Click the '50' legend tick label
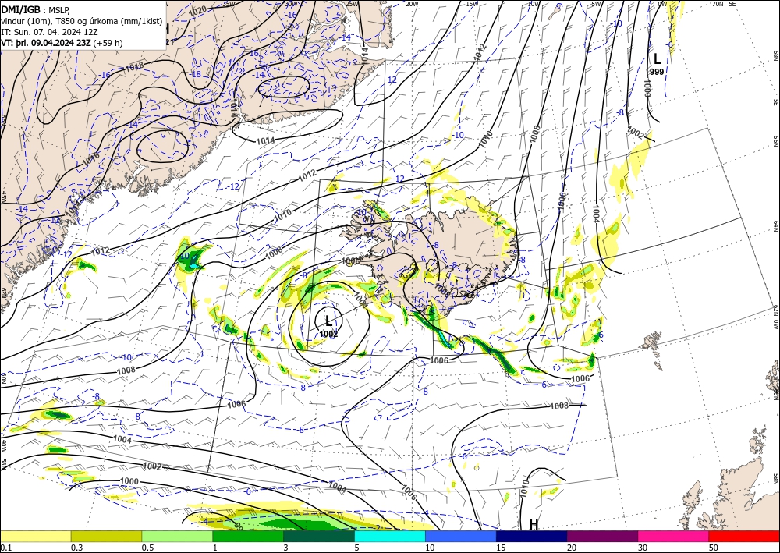 [x=714, y=548]
